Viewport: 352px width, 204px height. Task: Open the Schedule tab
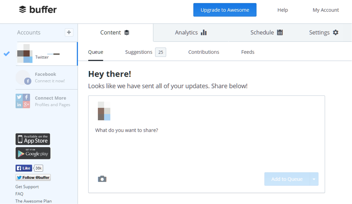[x=266, y=33]
